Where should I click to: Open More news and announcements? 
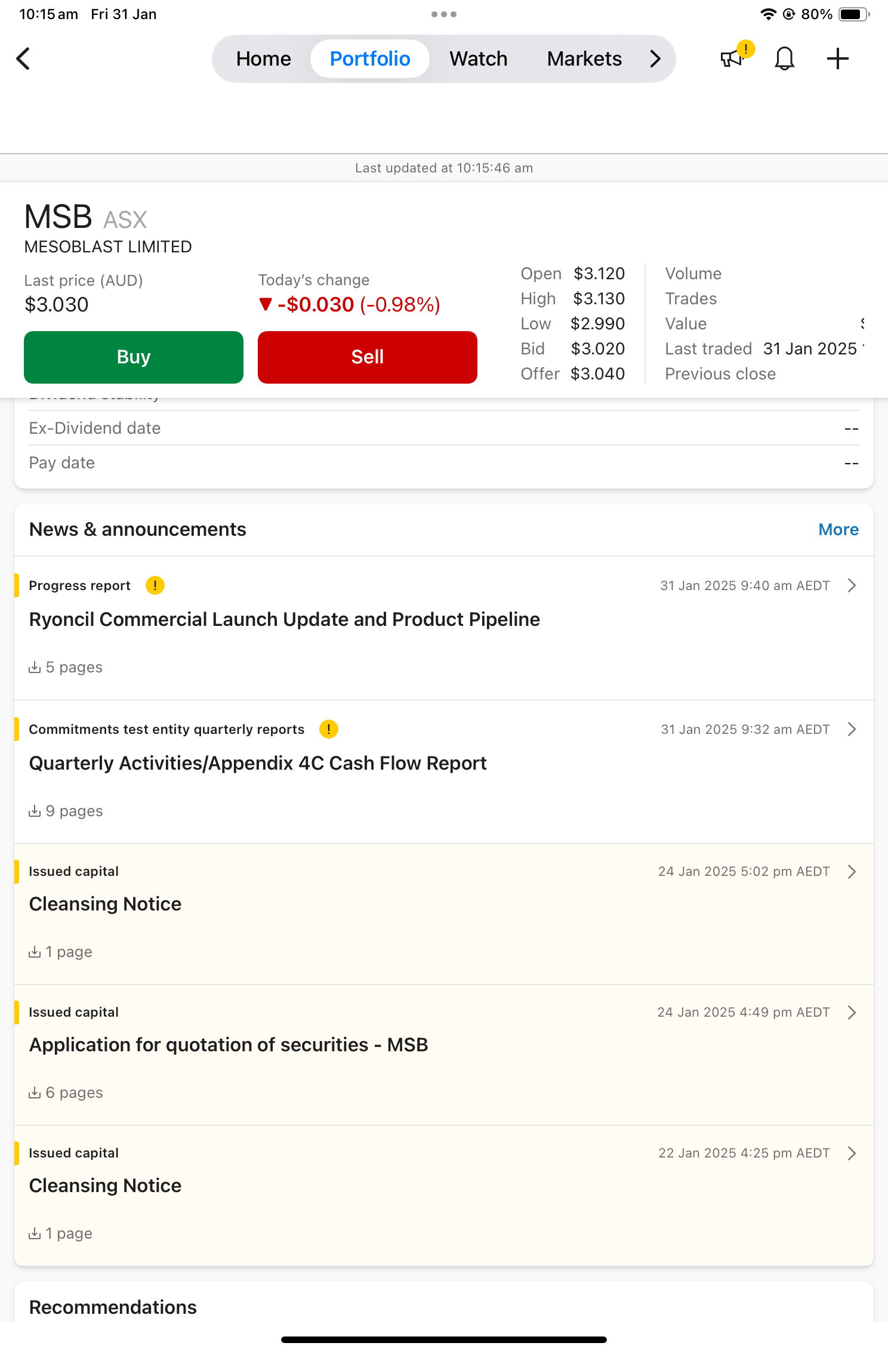pyautogui.click(x=838, y=529)
